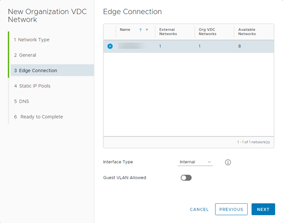Select the edge gateway row with 8 available networks
This screenshot has height=223, width=283.
pyautogui.click(x=188, y=46)
